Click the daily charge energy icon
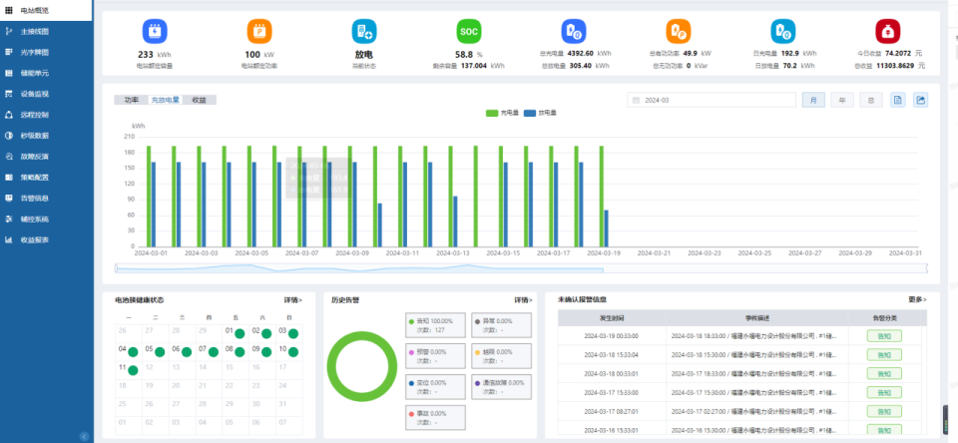958x443 pixels. tap(782, 31)
